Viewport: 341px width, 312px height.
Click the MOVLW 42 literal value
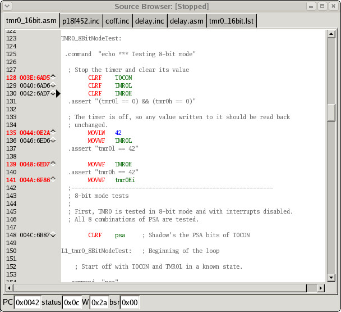pos(118,133)
